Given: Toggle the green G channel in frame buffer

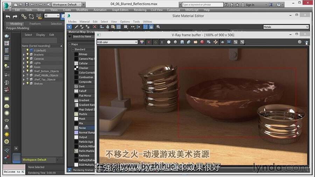Looking at the screenshot, I should click(155, 42).
